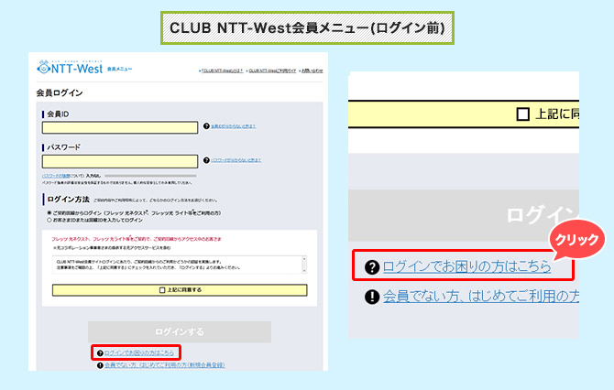Click the password strength indicator bar

point(150,176)
